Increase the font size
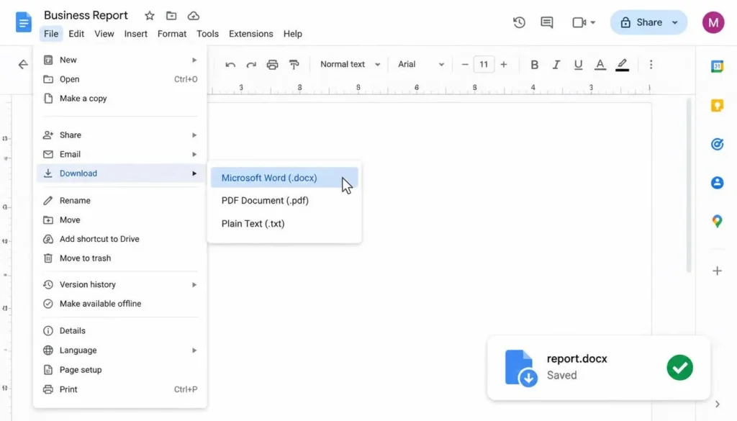The image size is (737, 421). click(503, 64)
